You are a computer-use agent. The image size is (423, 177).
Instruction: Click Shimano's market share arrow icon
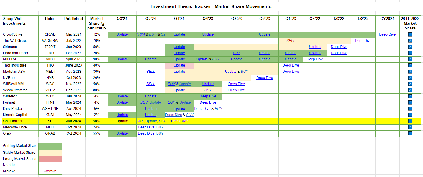tap(410, 47)
